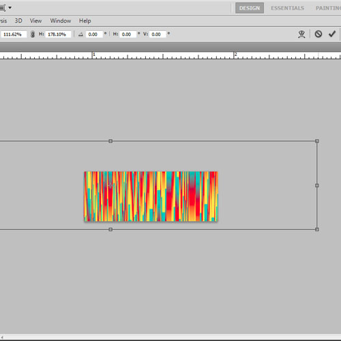The height and width of the screenshot is (341, 341).
Task: Commit the transform with the checkmark icon
Action: (332, 34)
